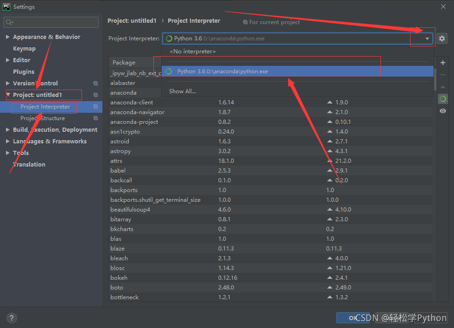Close the Settings dialog window
This screenshot has height=328, width=454.
coord(443,6)
